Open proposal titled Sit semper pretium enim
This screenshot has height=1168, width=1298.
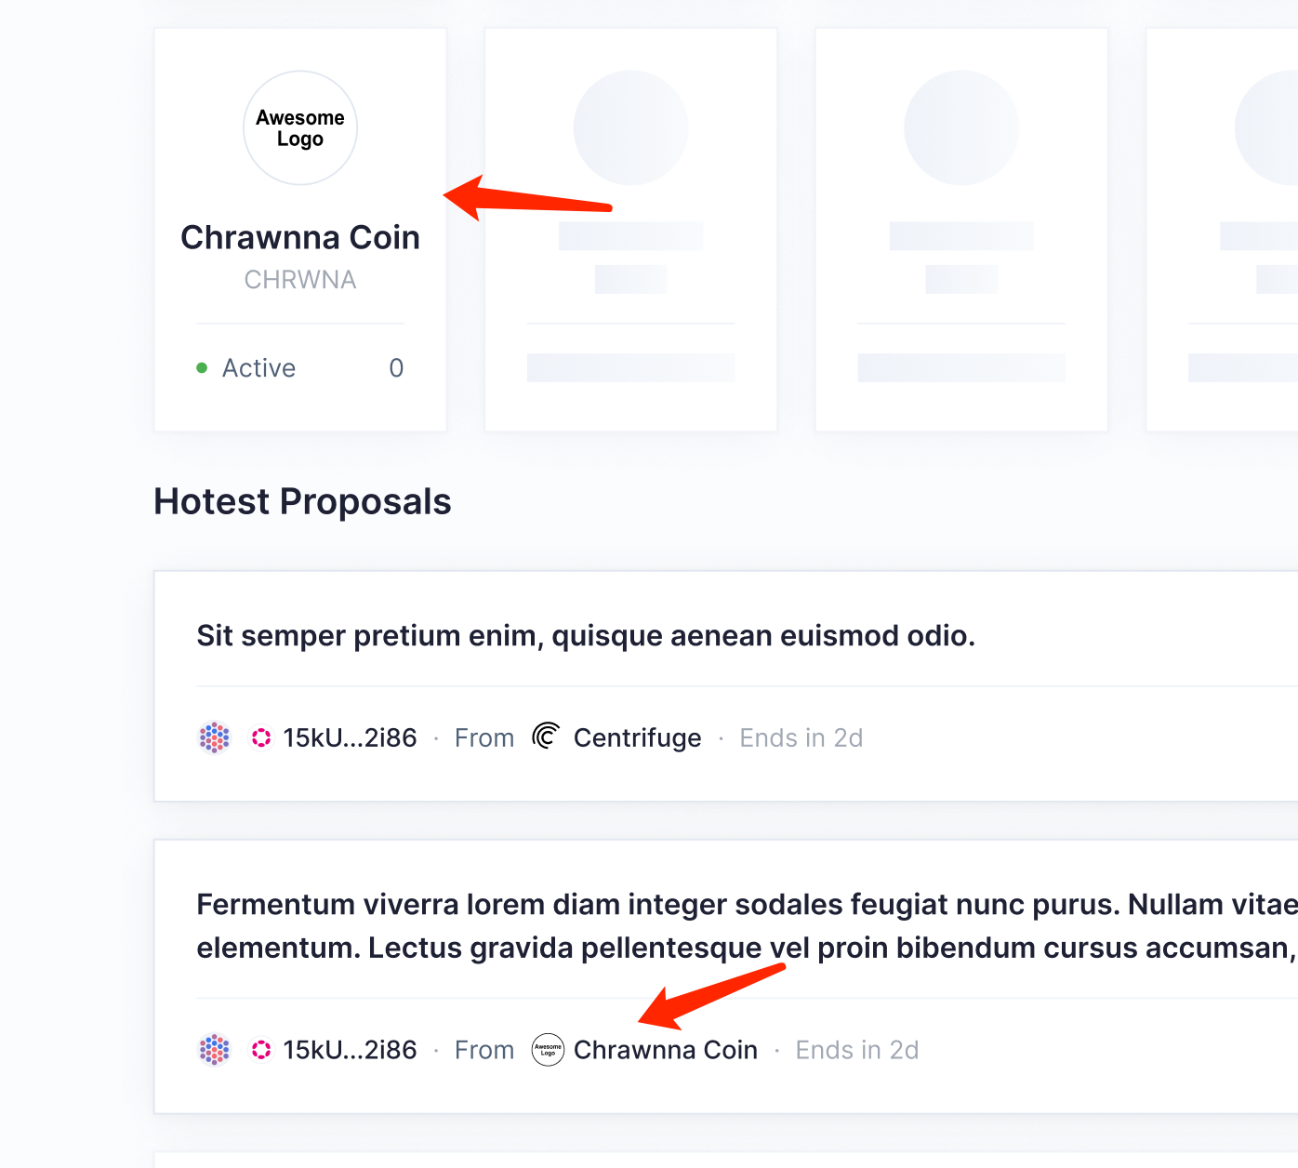[x=586, y=635]
